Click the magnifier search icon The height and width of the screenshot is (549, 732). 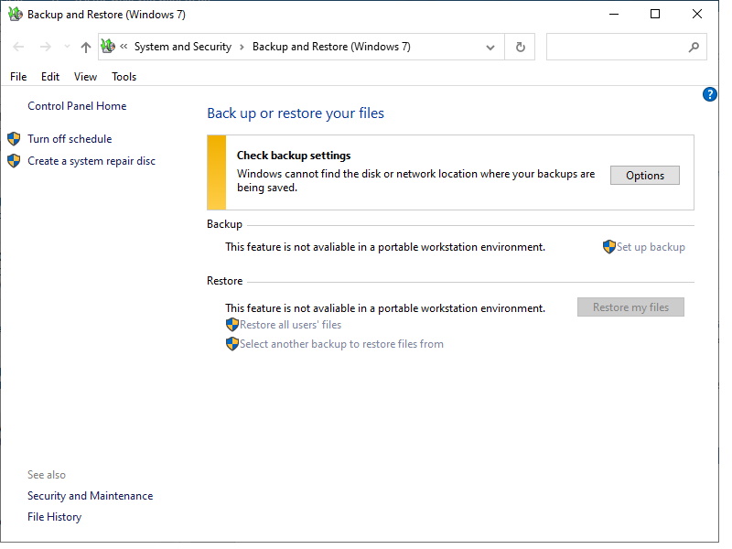(x=694, y=48)
